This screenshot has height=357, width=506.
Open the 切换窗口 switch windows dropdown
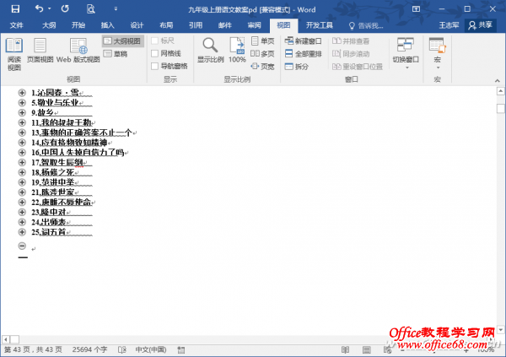point(406,54)
